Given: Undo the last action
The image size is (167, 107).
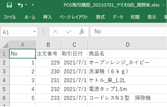Looking at the screenshot, I should click(20, 5).
